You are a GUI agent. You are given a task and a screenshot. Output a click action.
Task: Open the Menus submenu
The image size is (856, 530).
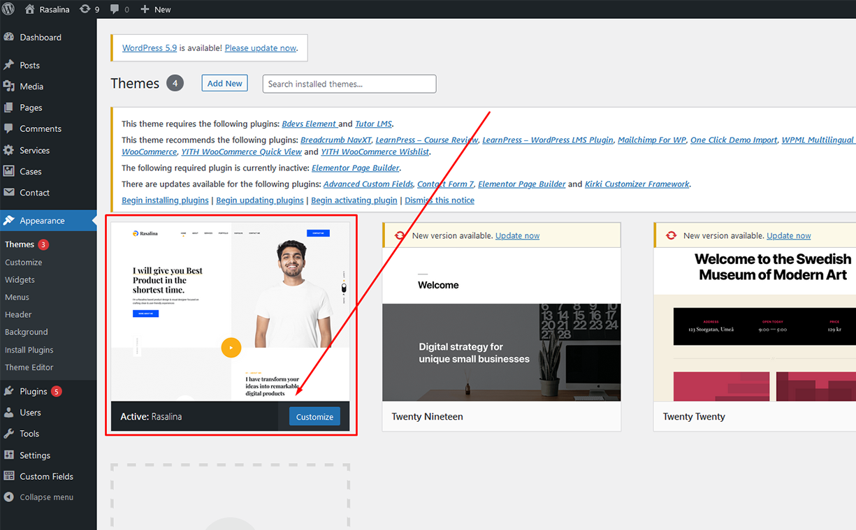(17, 297)
